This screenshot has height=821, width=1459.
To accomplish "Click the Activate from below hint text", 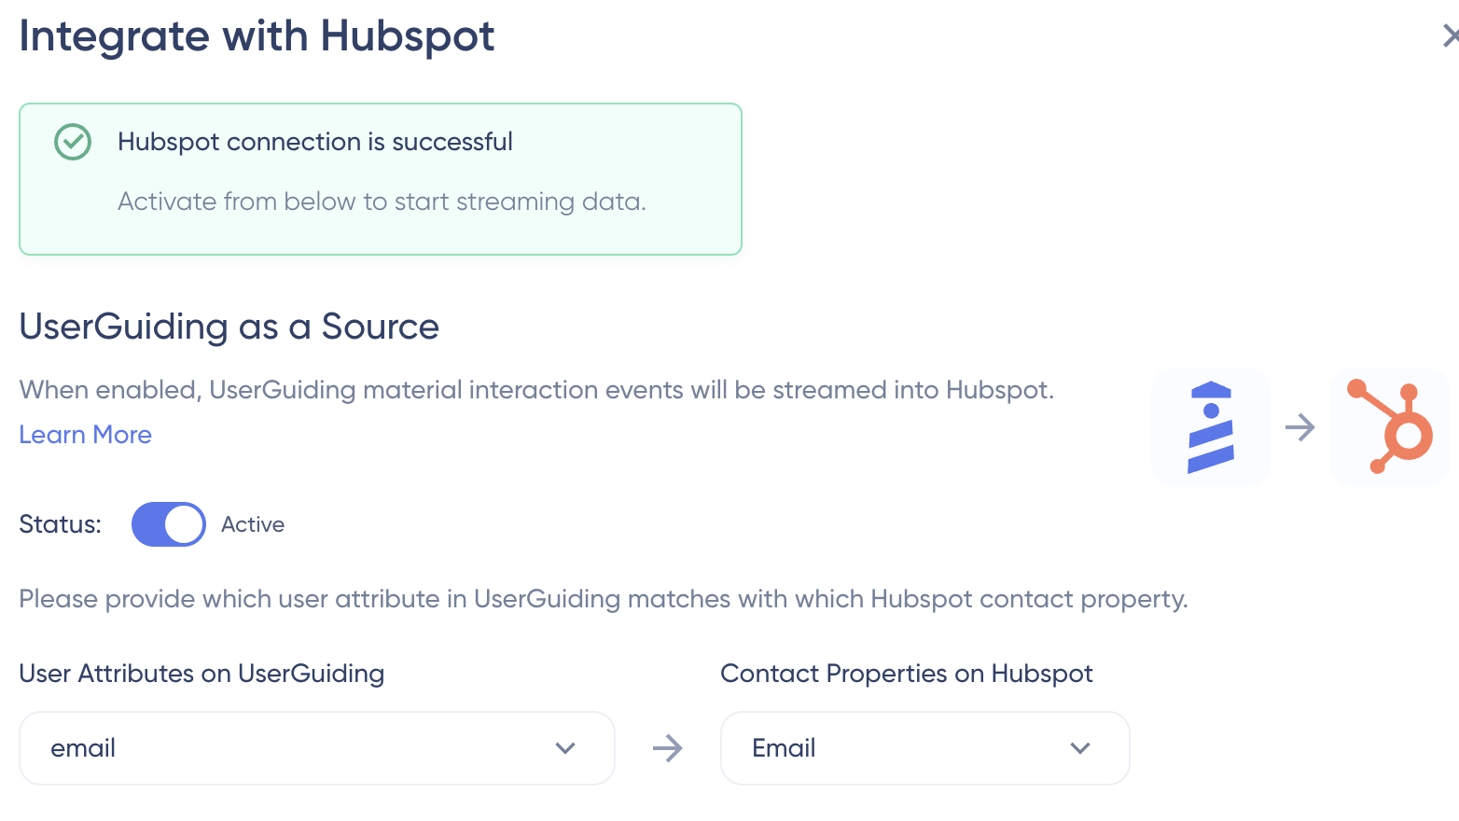I will tap(382, 202).
